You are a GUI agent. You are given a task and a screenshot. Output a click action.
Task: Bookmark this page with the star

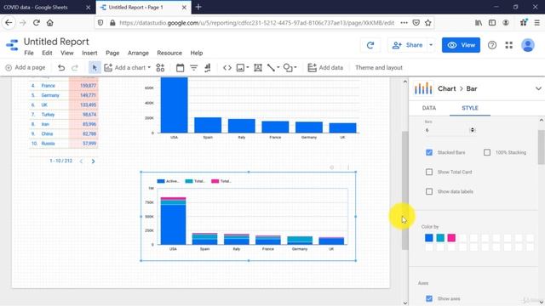427,23
